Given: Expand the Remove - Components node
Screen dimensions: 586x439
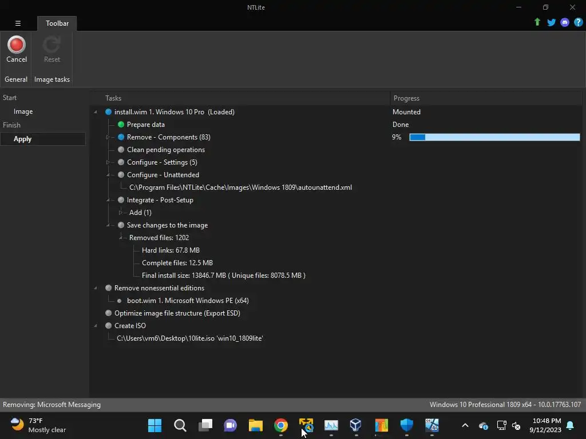Looking at the screenshot, I should 108,137.
